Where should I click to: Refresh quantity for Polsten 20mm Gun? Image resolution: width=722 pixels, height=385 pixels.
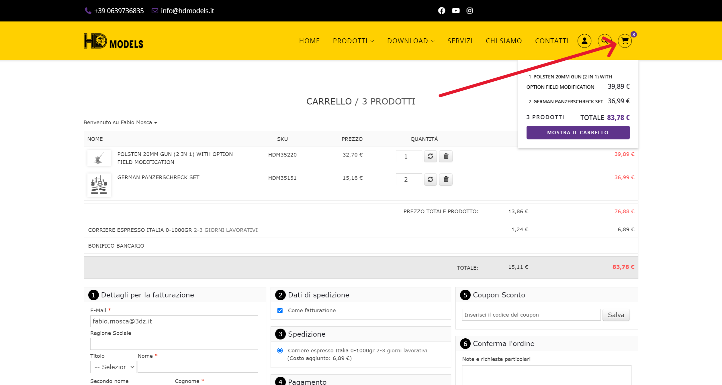430,156
